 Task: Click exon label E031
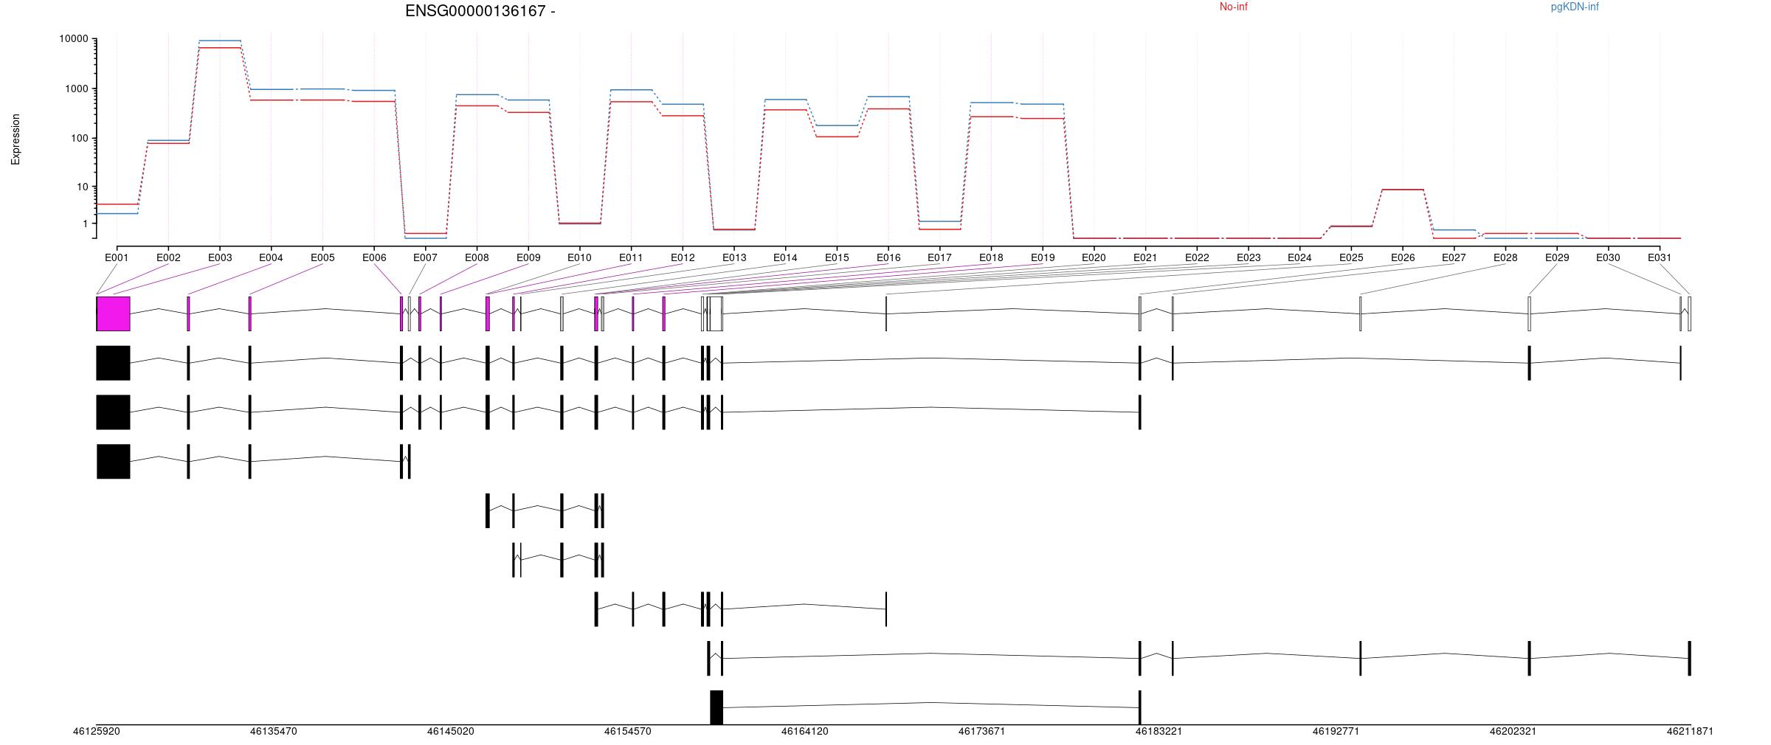click(1660, 257)
